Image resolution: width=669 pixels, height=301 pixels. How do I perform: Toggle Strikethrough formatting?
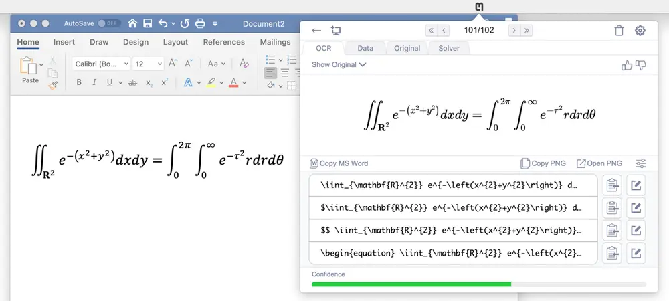point(132,83)
